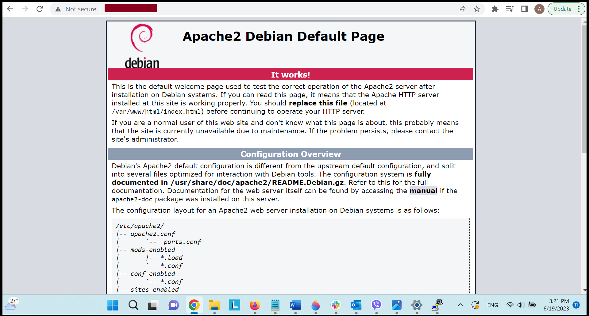Click the "*.load" tree entry
Viewport: 589px width, 316px height.
(x=171, y=258)
